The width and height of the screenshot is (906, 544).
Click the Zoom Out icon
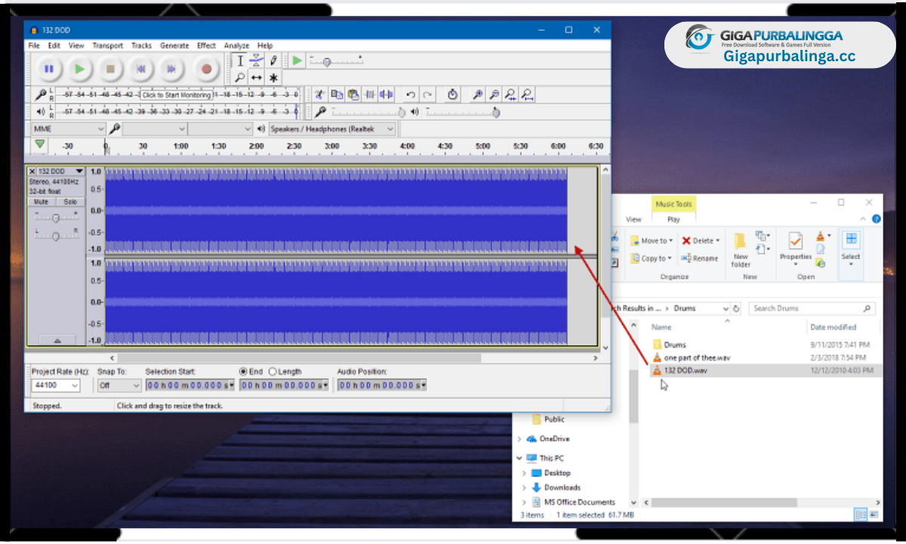click(x=494, y=94)
